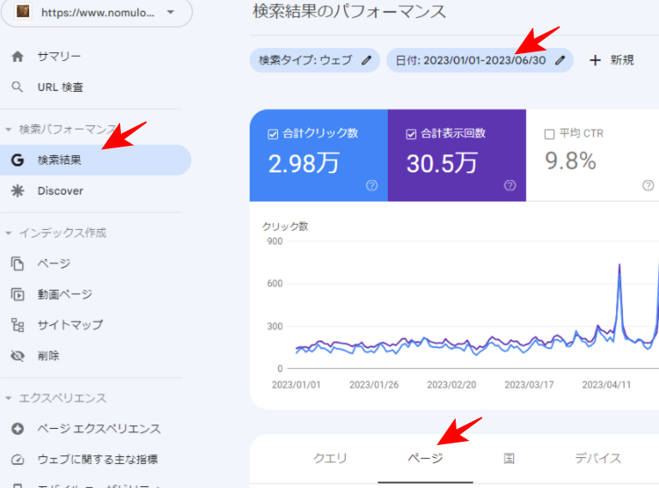Viewport: 659px width, 488px height.
Task: Open help icon on 合計クリック数 card
Action: [x=372, y=185]
